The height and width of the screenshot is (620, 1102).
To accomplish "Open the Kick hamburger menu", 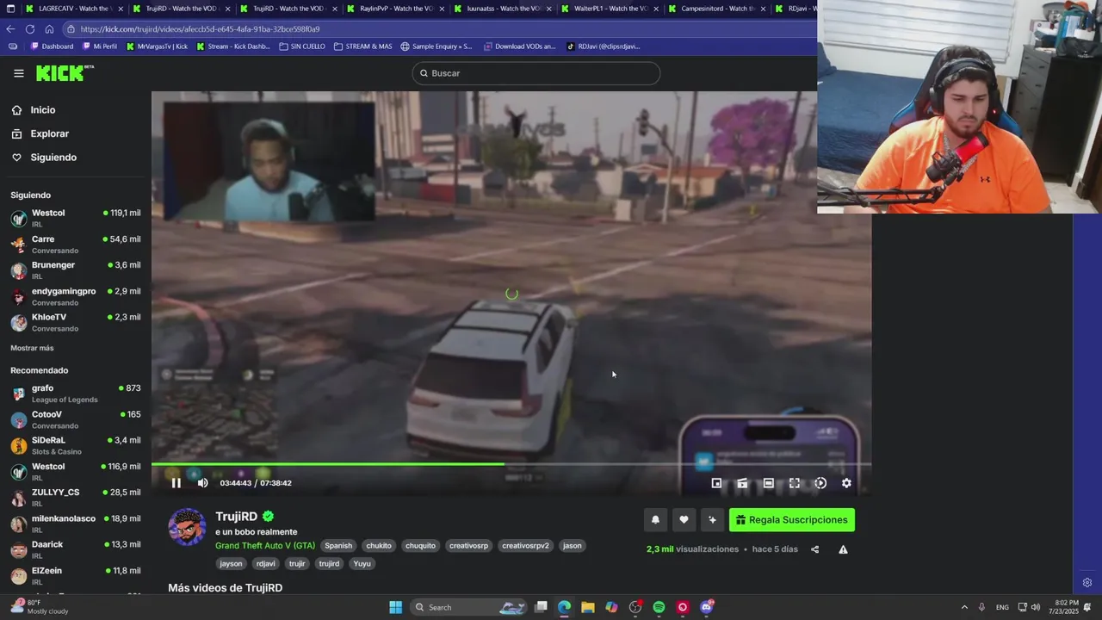I will [x=19, y=73].
